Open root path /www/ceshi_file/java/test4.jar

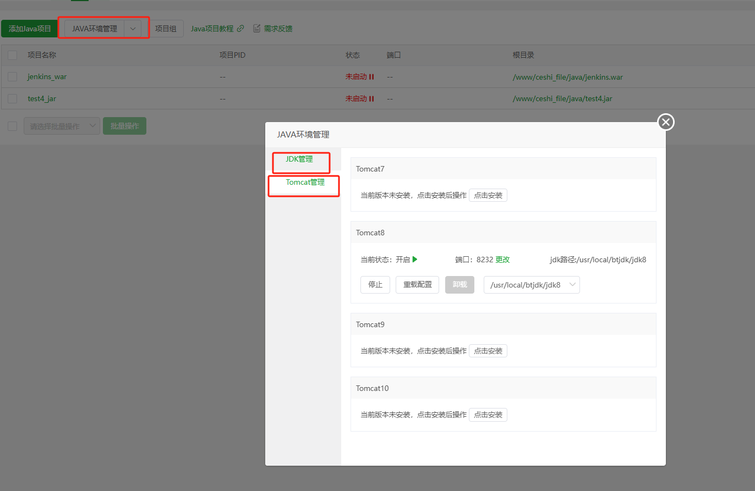coord(562,99)
